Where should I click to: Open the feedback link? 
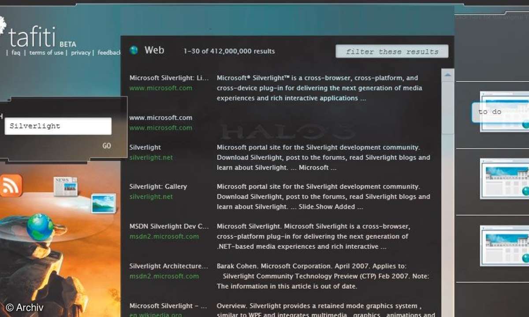tap(109, 52)
